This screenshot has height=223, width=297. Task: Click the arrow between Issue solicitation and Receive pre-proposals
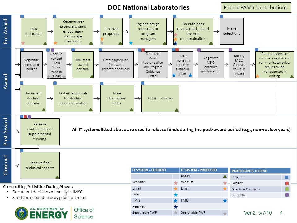50,31
